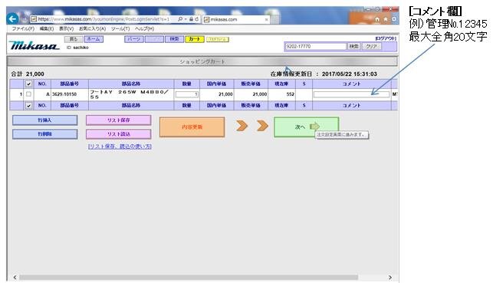
Task: Click the yellow カート button
Action: (x=195, y=39)
